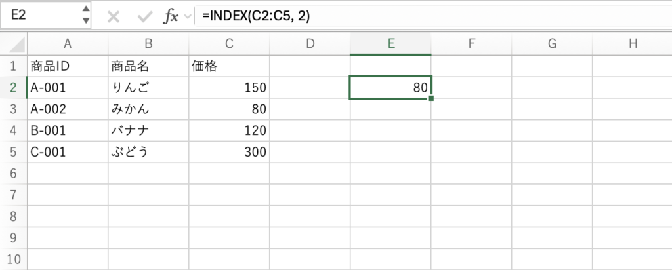The height and width of the screenshot is (270, 672).
Task: Click the cancel (X) icon in formula bar
Action: click(113, 16)
